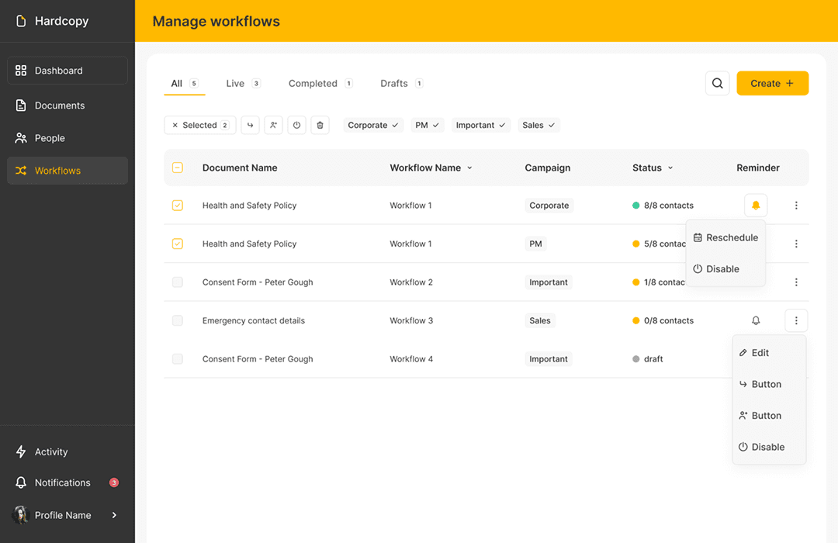
Task: Click the forward arrow icon in the selection toolbar
Action: (x=250, y=125)
